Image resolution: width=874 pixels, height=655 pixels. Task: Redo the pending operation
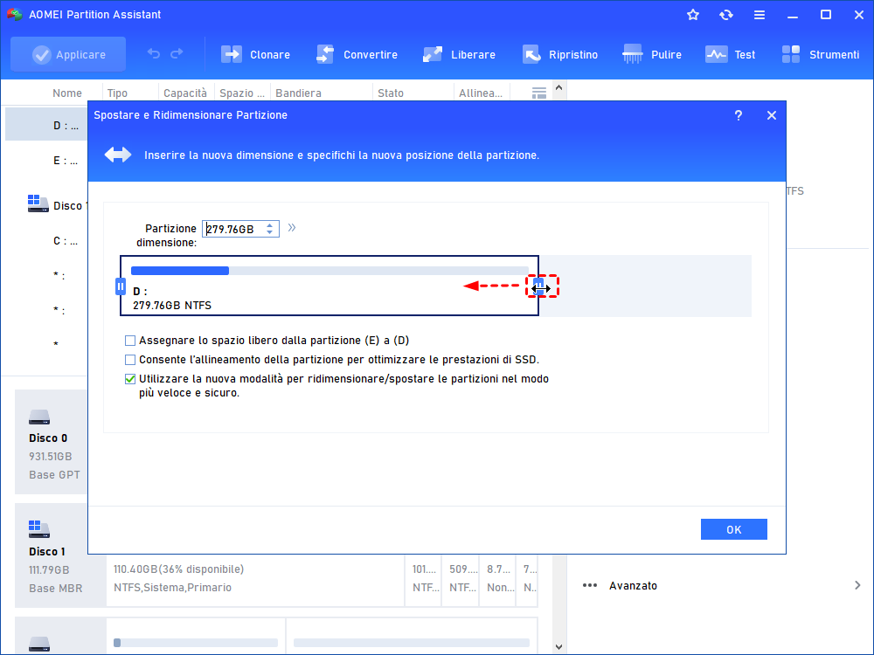177,54
